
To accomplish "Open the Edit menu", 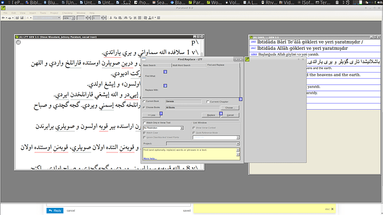I will click(14, 13).
